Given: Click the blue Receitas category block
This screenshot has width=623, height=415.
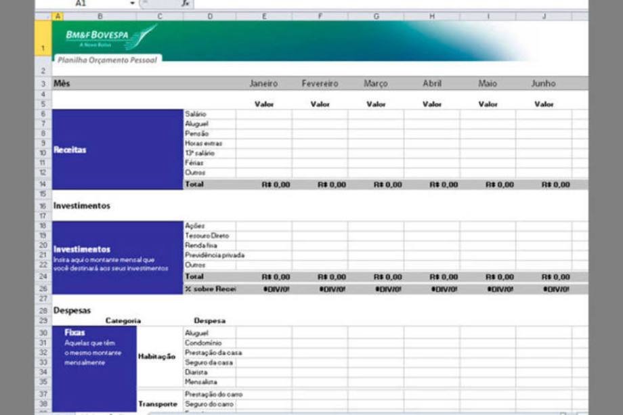Looking at the screenshot, I should [117, 150].
